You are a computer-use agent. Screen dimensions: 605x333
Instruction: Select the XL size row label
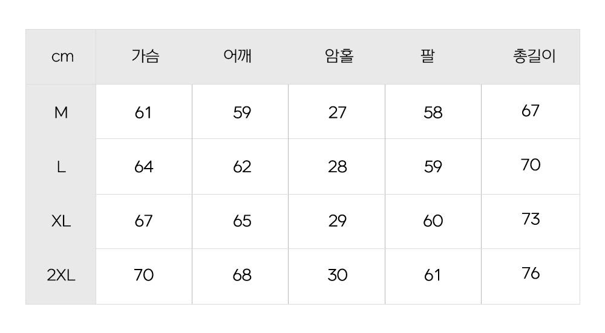click(x=61, y=221)
